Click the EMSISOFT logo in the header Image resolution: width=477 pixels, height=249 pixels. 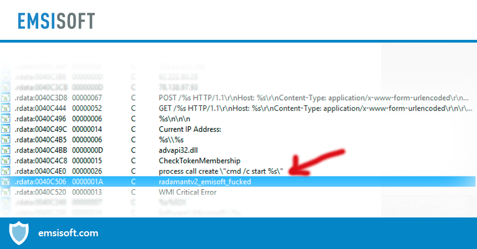tap(56, 21)
